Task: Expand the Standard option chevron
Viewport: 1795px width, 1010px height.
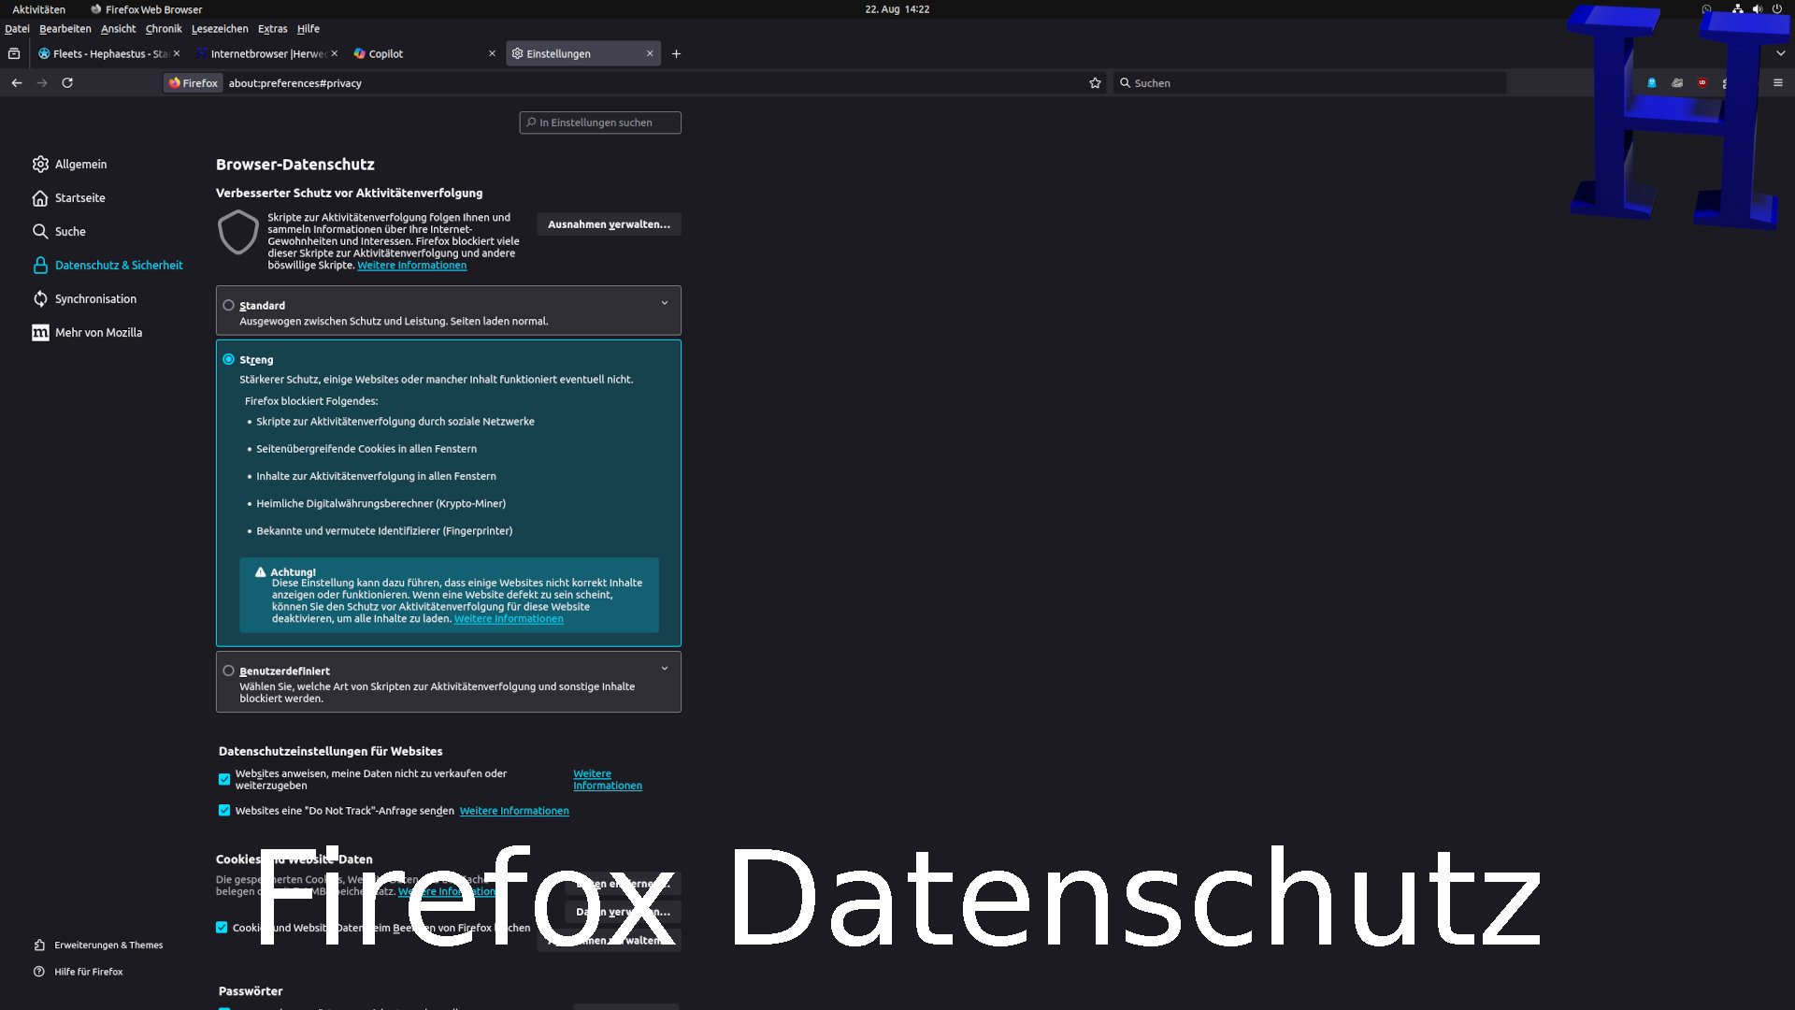Action: [665, 303]
